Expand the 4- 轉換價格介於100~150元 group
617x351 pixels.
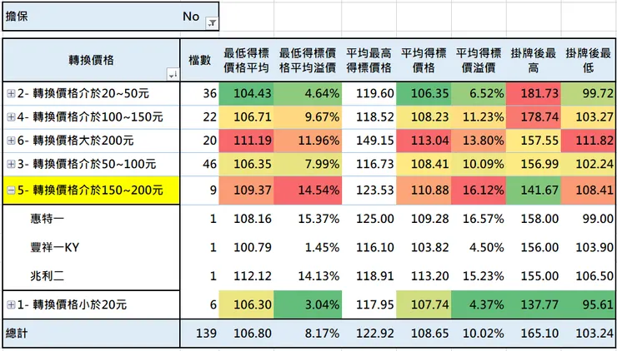[11, 116]
